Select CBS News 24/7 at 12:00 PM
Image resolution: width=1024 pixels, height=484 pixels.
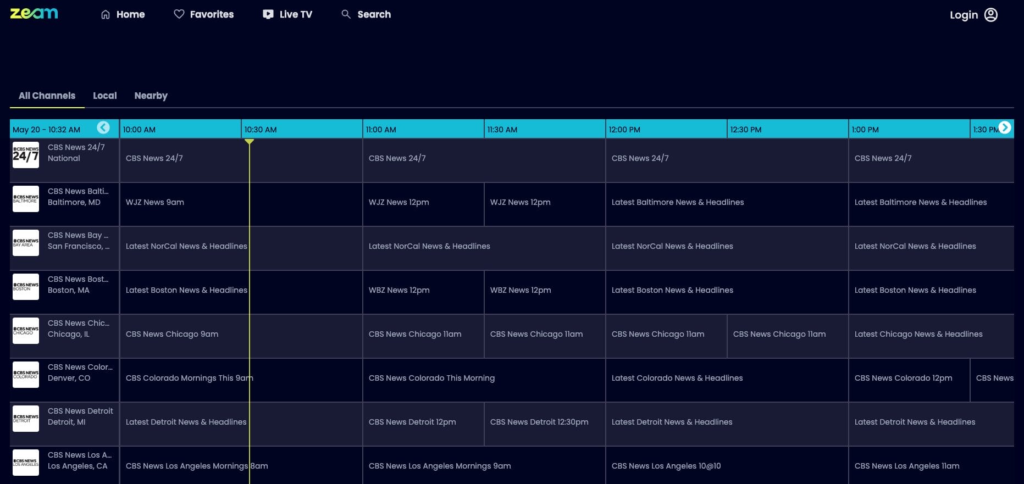tap(727, 160)
